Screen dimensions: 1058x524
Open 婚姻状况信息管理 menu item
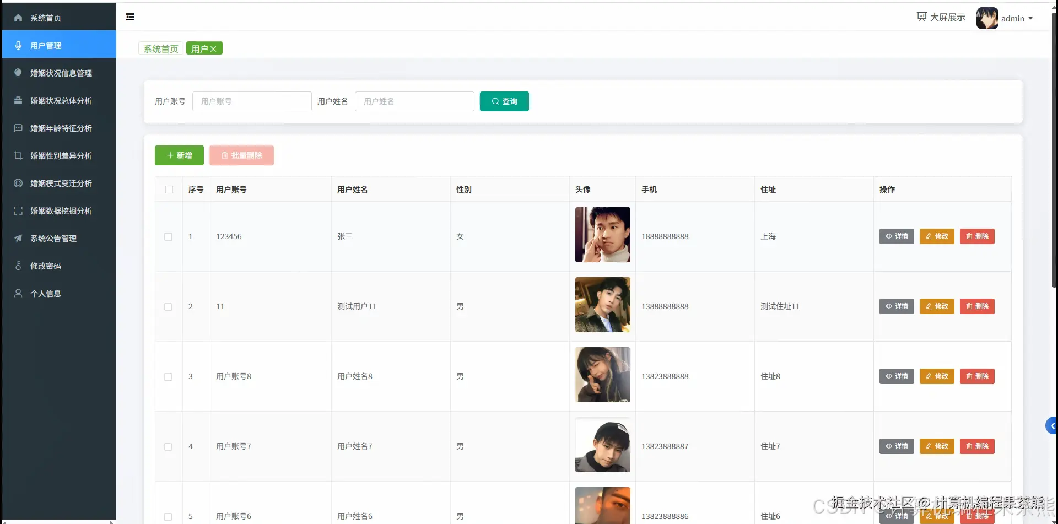click(59, 73)
